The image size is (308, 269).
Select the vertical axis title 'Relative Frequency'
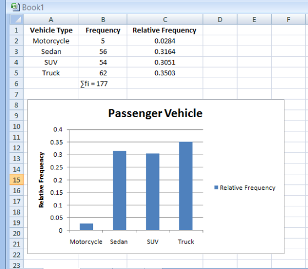(41, 180)
